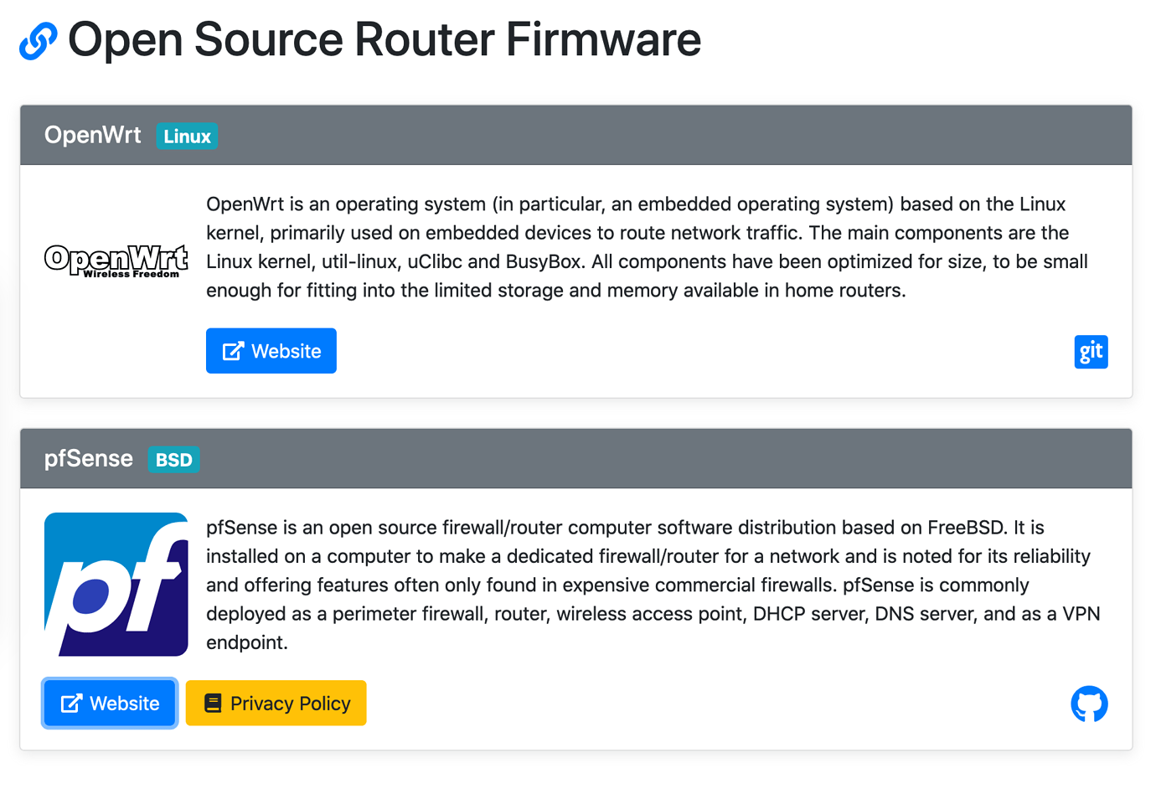Click the external-link icon in pfSense's Website button

pyautogui.click(x=71, y=704)
